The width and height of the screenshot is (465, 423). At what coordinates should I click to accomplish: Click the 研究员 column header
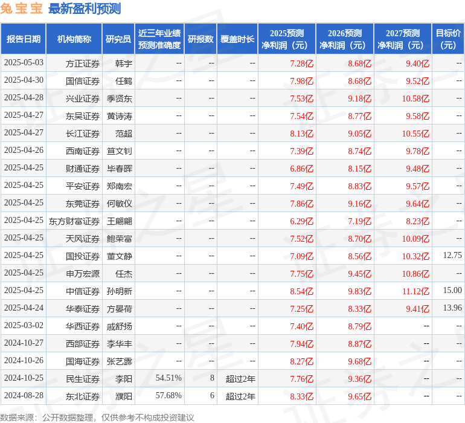118,39
